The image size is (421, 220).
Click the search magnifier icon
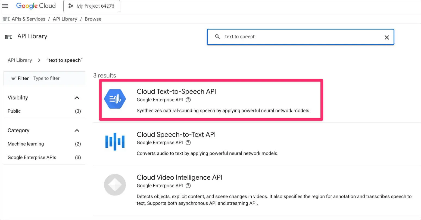(217, 37)
